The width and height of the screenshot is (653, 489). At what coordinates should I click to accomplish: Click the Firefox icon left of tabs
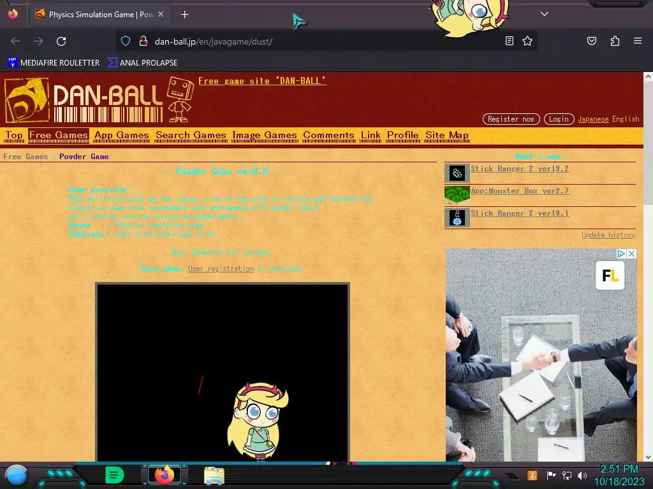[x=13, y=14]
